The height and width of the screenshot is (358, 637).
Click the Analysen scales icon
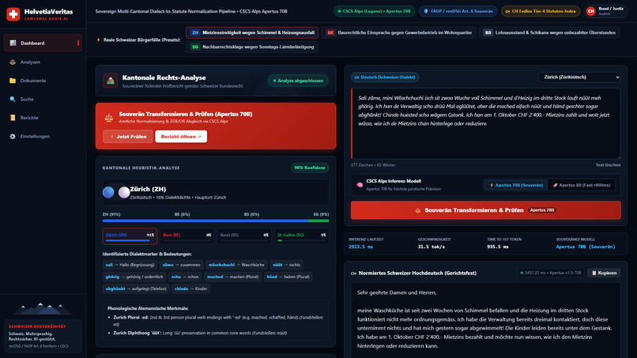(x=13, y=62)
